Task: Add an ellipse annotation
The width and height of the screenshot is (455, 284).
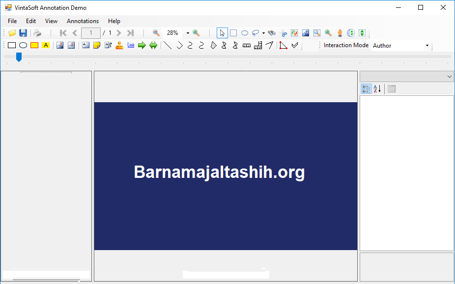Action: point(23,45)
